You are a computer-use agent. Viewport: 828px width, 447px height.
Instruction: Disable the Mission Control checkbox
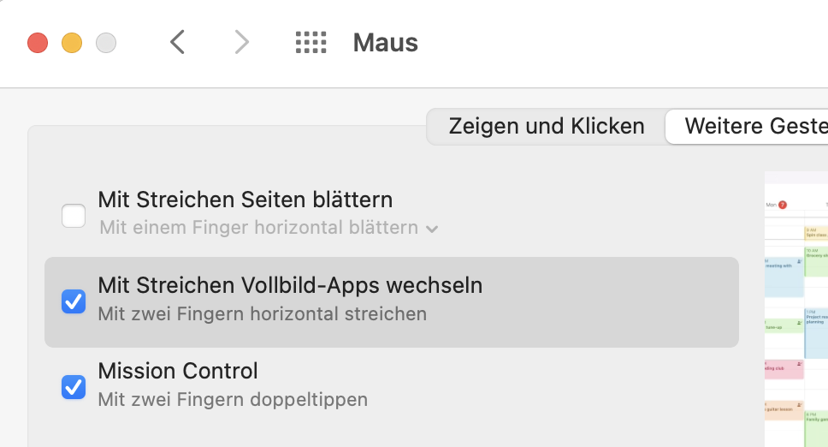coord(74,387)
